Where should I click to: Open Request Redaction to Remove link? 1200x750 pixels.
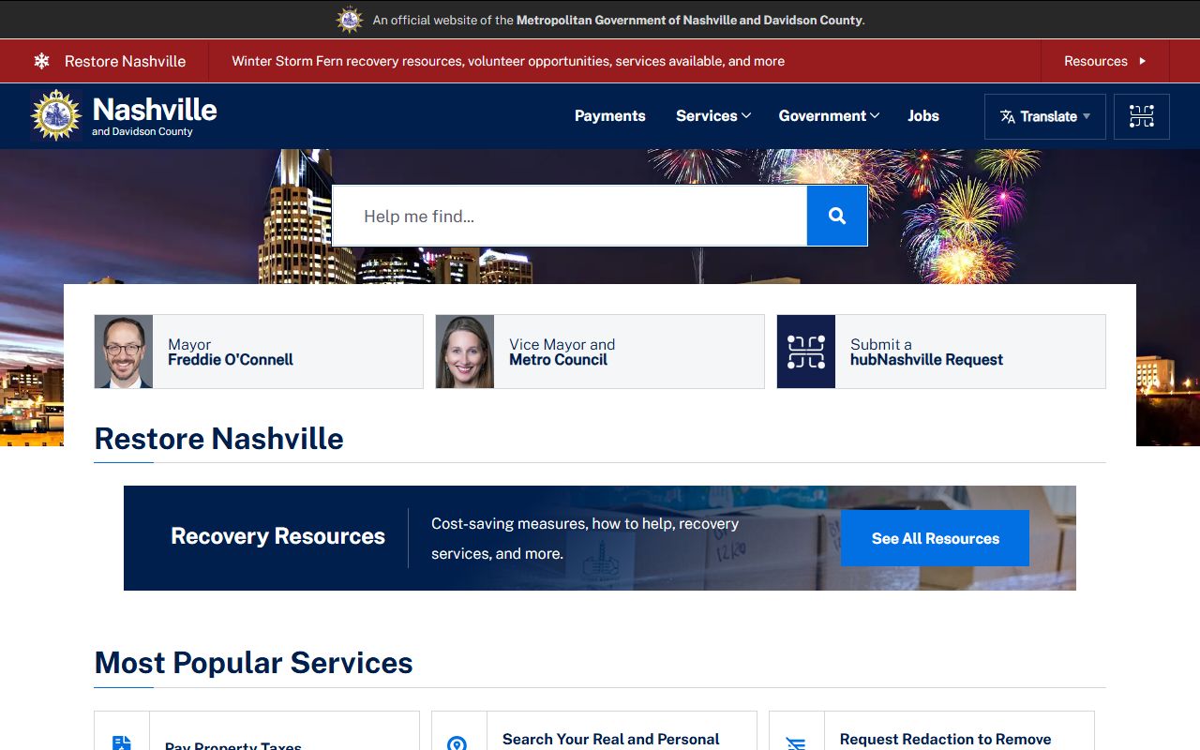(945, 740)
